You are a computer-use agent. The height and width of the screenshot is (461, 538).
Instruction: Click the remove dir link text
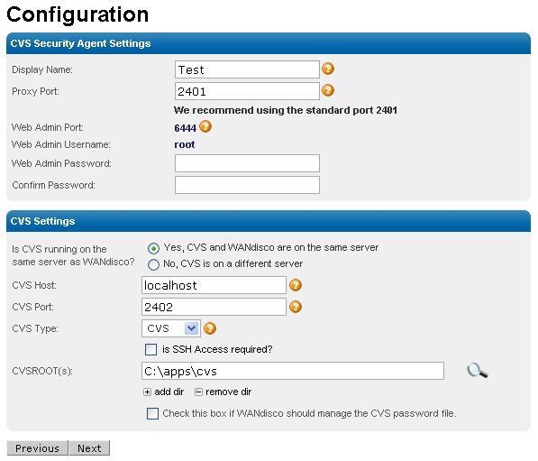pyautogui.click(x=229, y=392)
